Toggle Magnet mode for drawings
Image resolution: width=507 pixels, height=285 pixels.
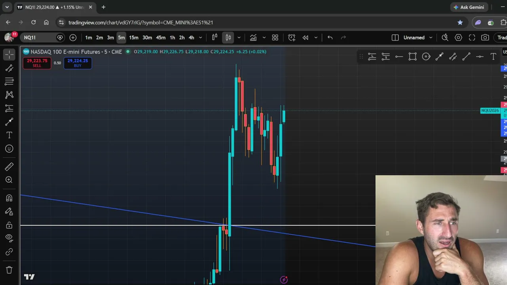(9, 198)
